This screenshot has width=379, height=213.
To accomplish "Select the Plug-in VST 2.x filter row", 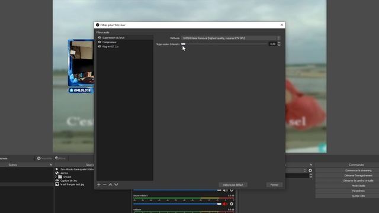I will tap(125, 46).
